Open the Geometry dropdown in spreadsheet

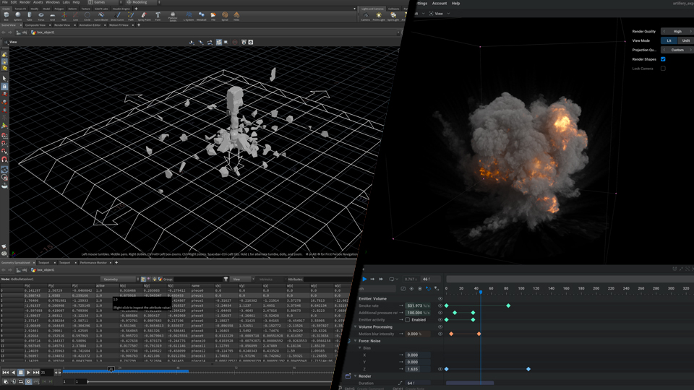[118, 279]
